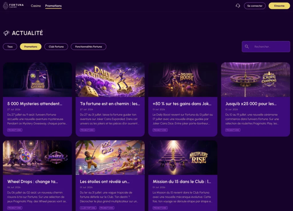Viewport: 293px width, 211px height.
Task: Open article 'Les étoiles ont révélé un...'
Action: pyautogui.click(x=105, y=181)
